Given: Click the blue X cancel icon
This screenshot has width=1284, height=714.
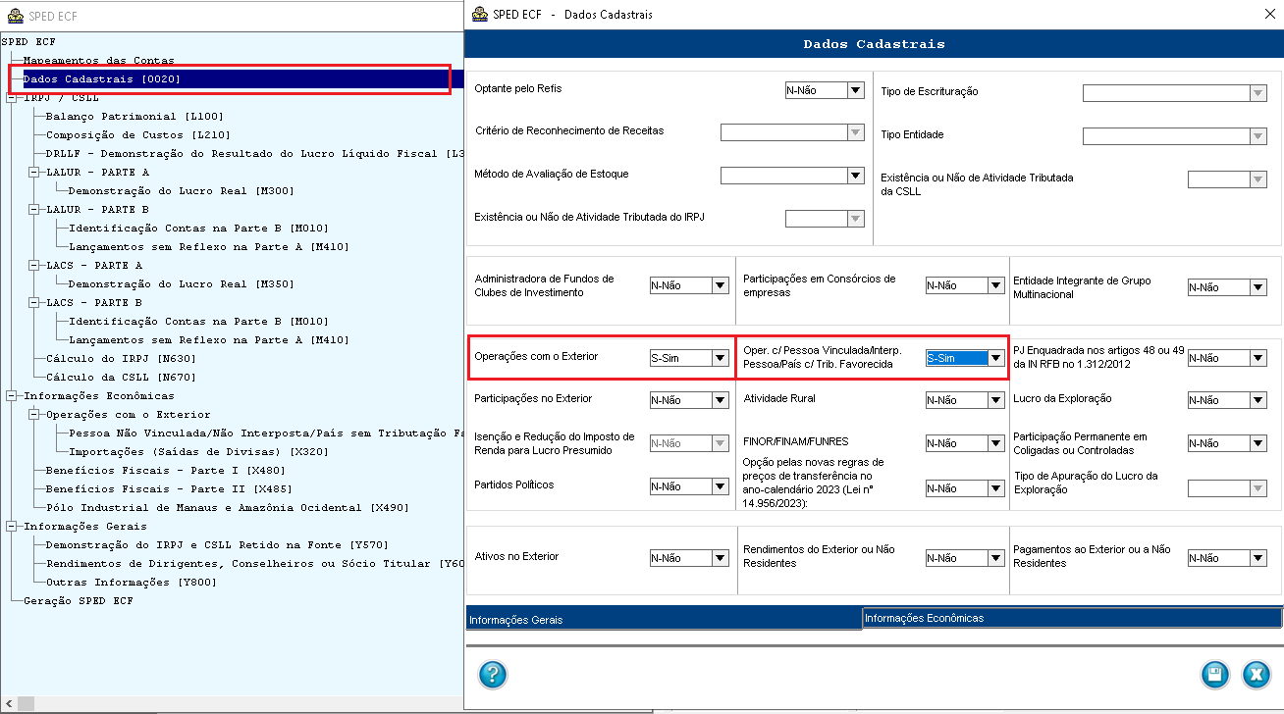Looking at the screenshot, I should point(1257,675).
